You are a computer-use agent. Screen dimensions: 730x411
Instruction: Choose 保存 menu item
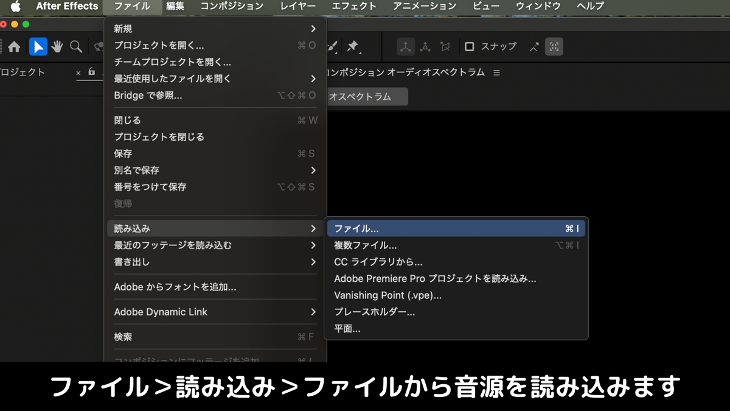[215, 154]
